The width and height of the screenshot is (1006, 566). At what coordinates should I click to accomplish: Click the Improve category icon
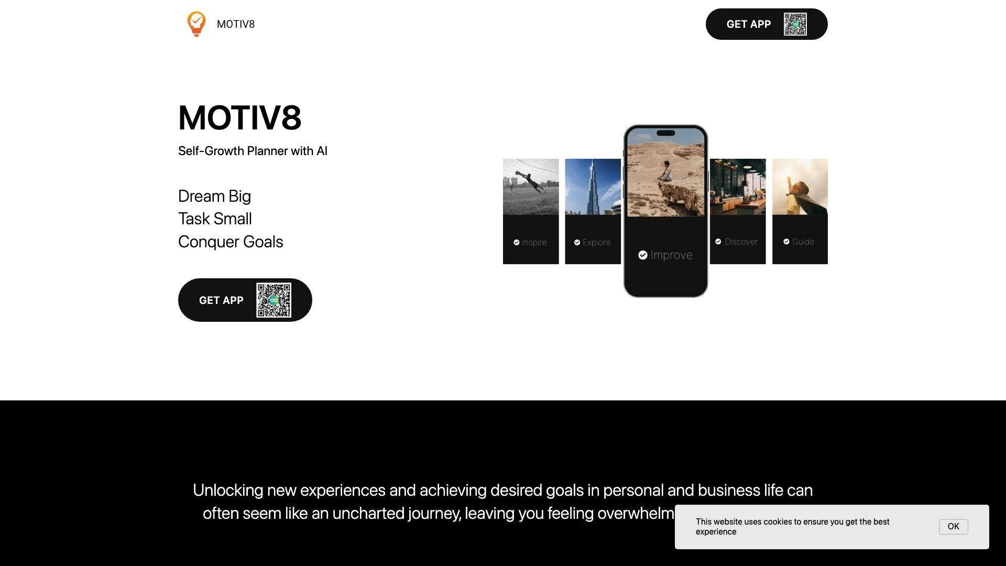click(x=642, y=254)
